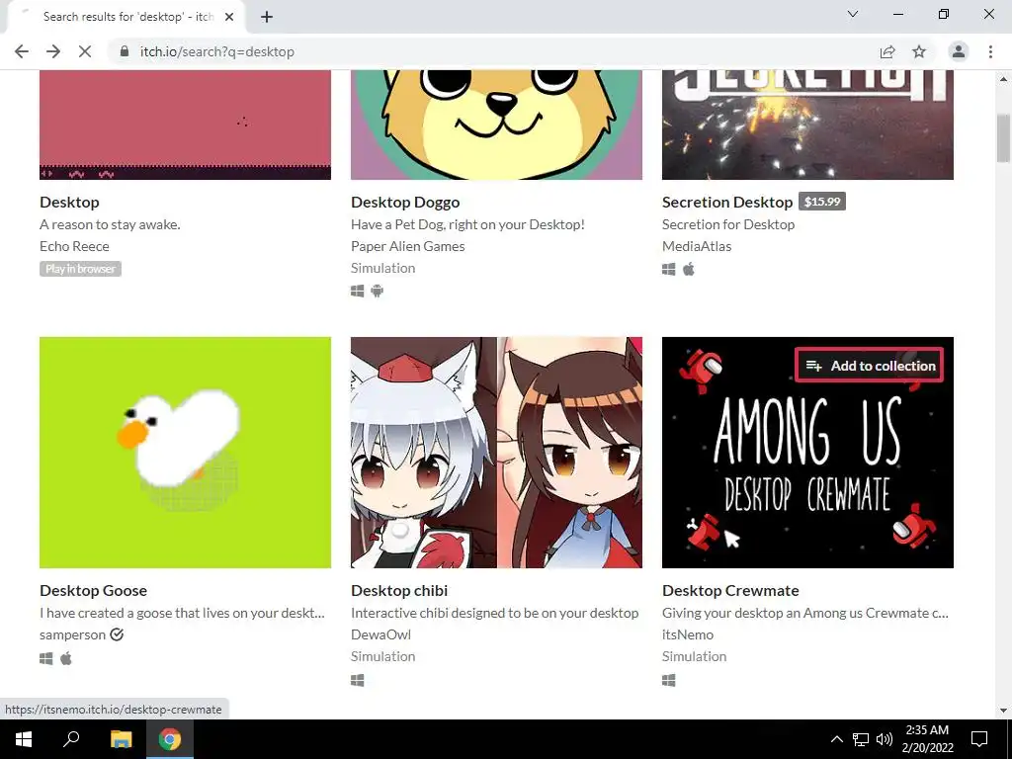Open Desktop chibi title link

point(399,591)
